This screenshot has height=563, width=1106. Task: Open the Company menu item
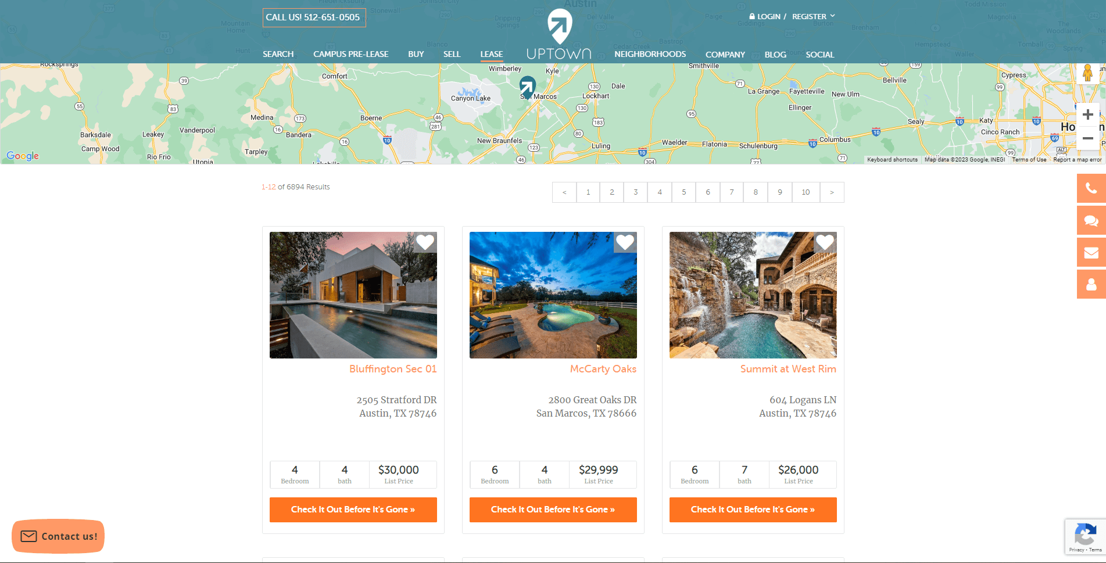[x=725, y=55]
